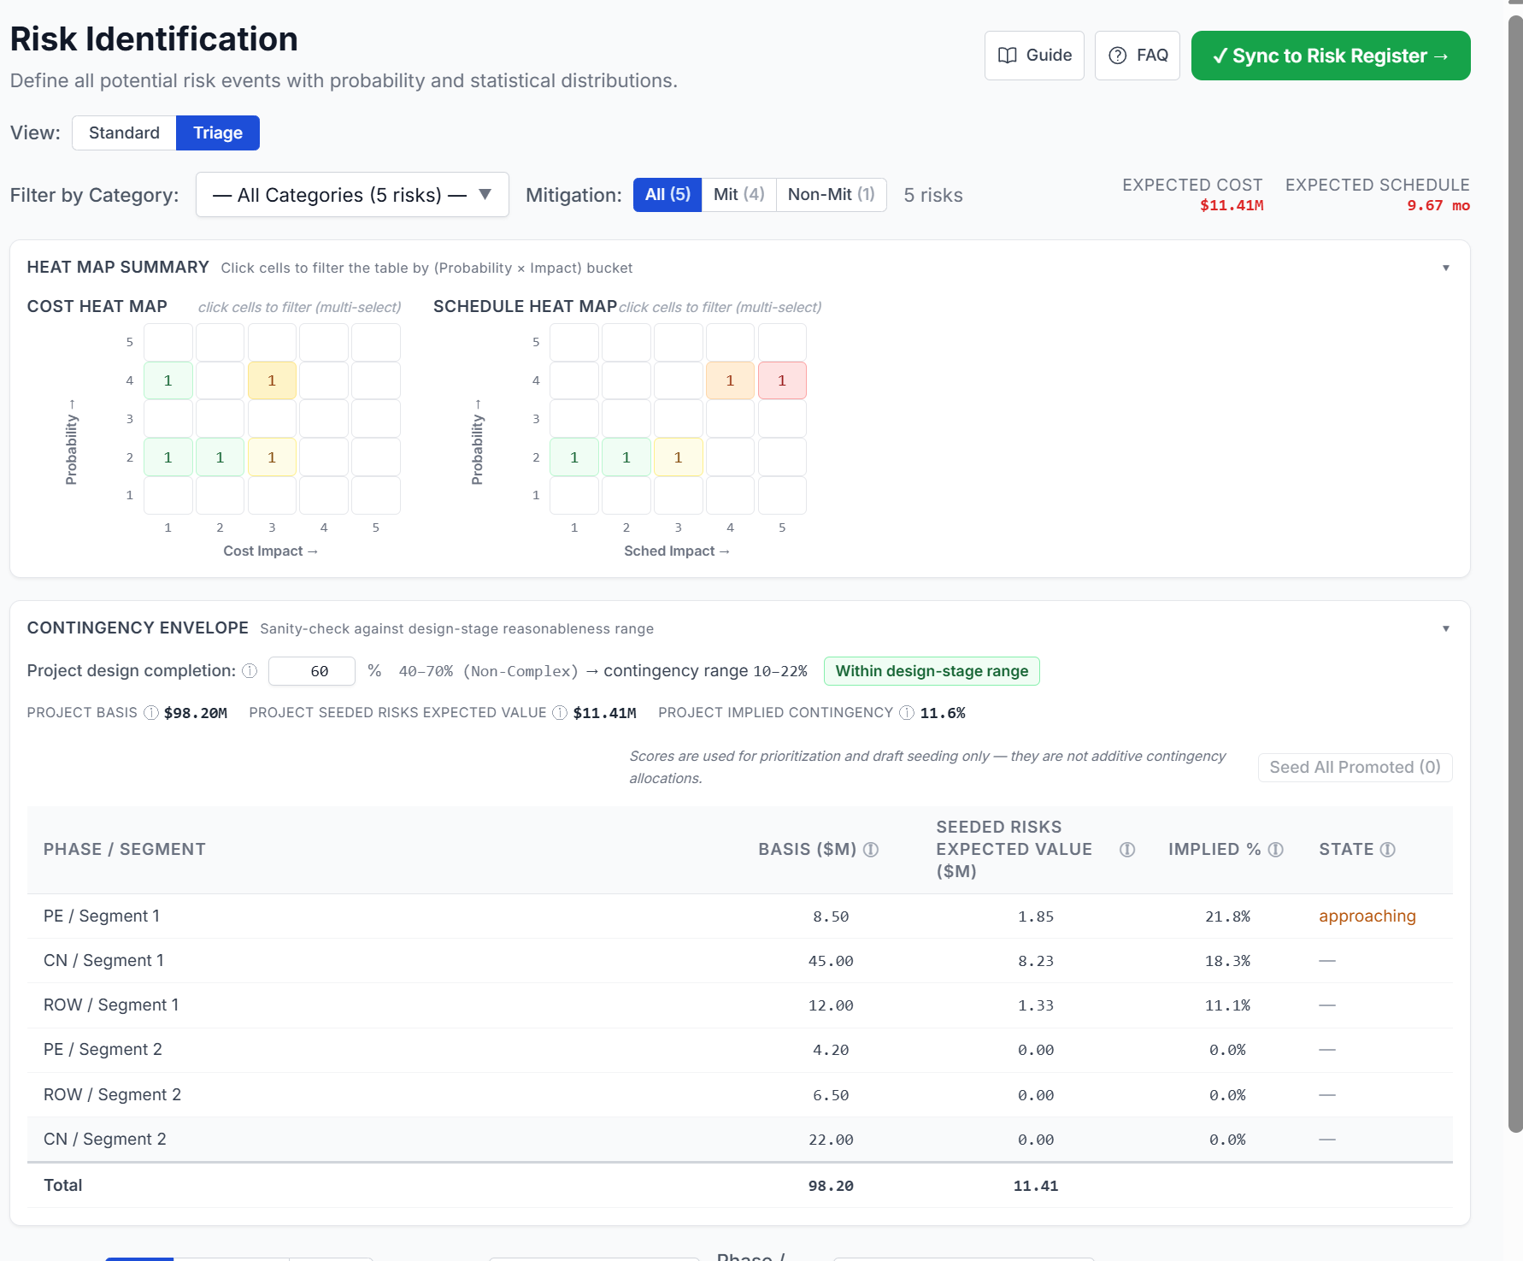
Task: Click info icon beside PROJECT BASIS
Action: click(151, 713)
